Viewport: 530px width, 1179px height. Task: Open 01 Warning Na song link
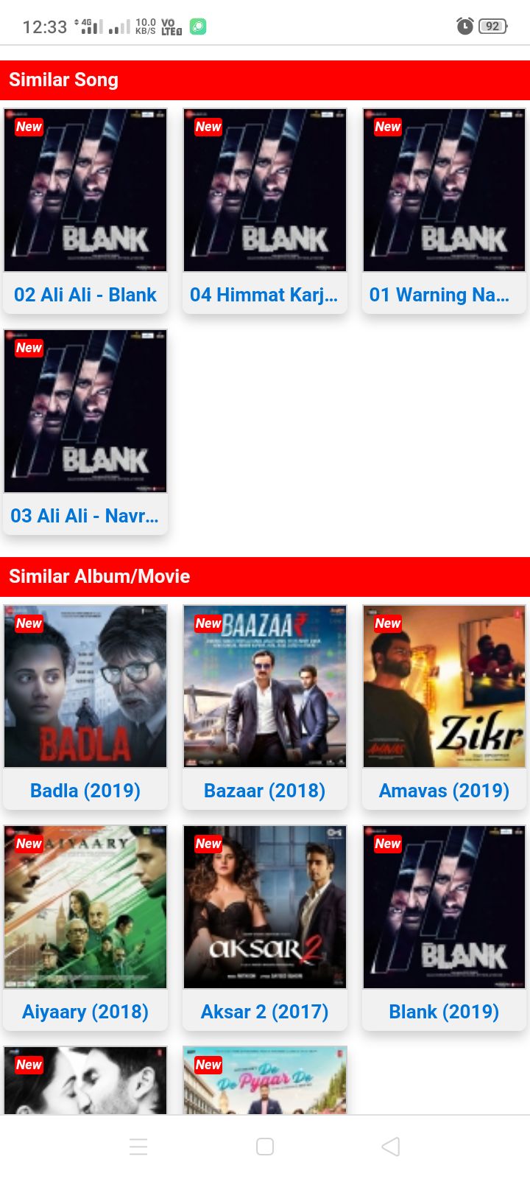coord(439,295)
